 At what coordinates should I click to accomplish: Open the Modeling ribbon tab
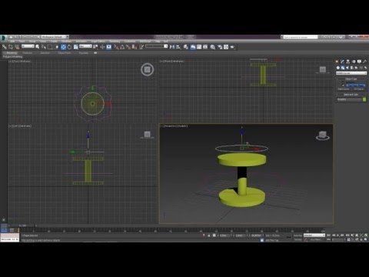click(x=11, y=53)
